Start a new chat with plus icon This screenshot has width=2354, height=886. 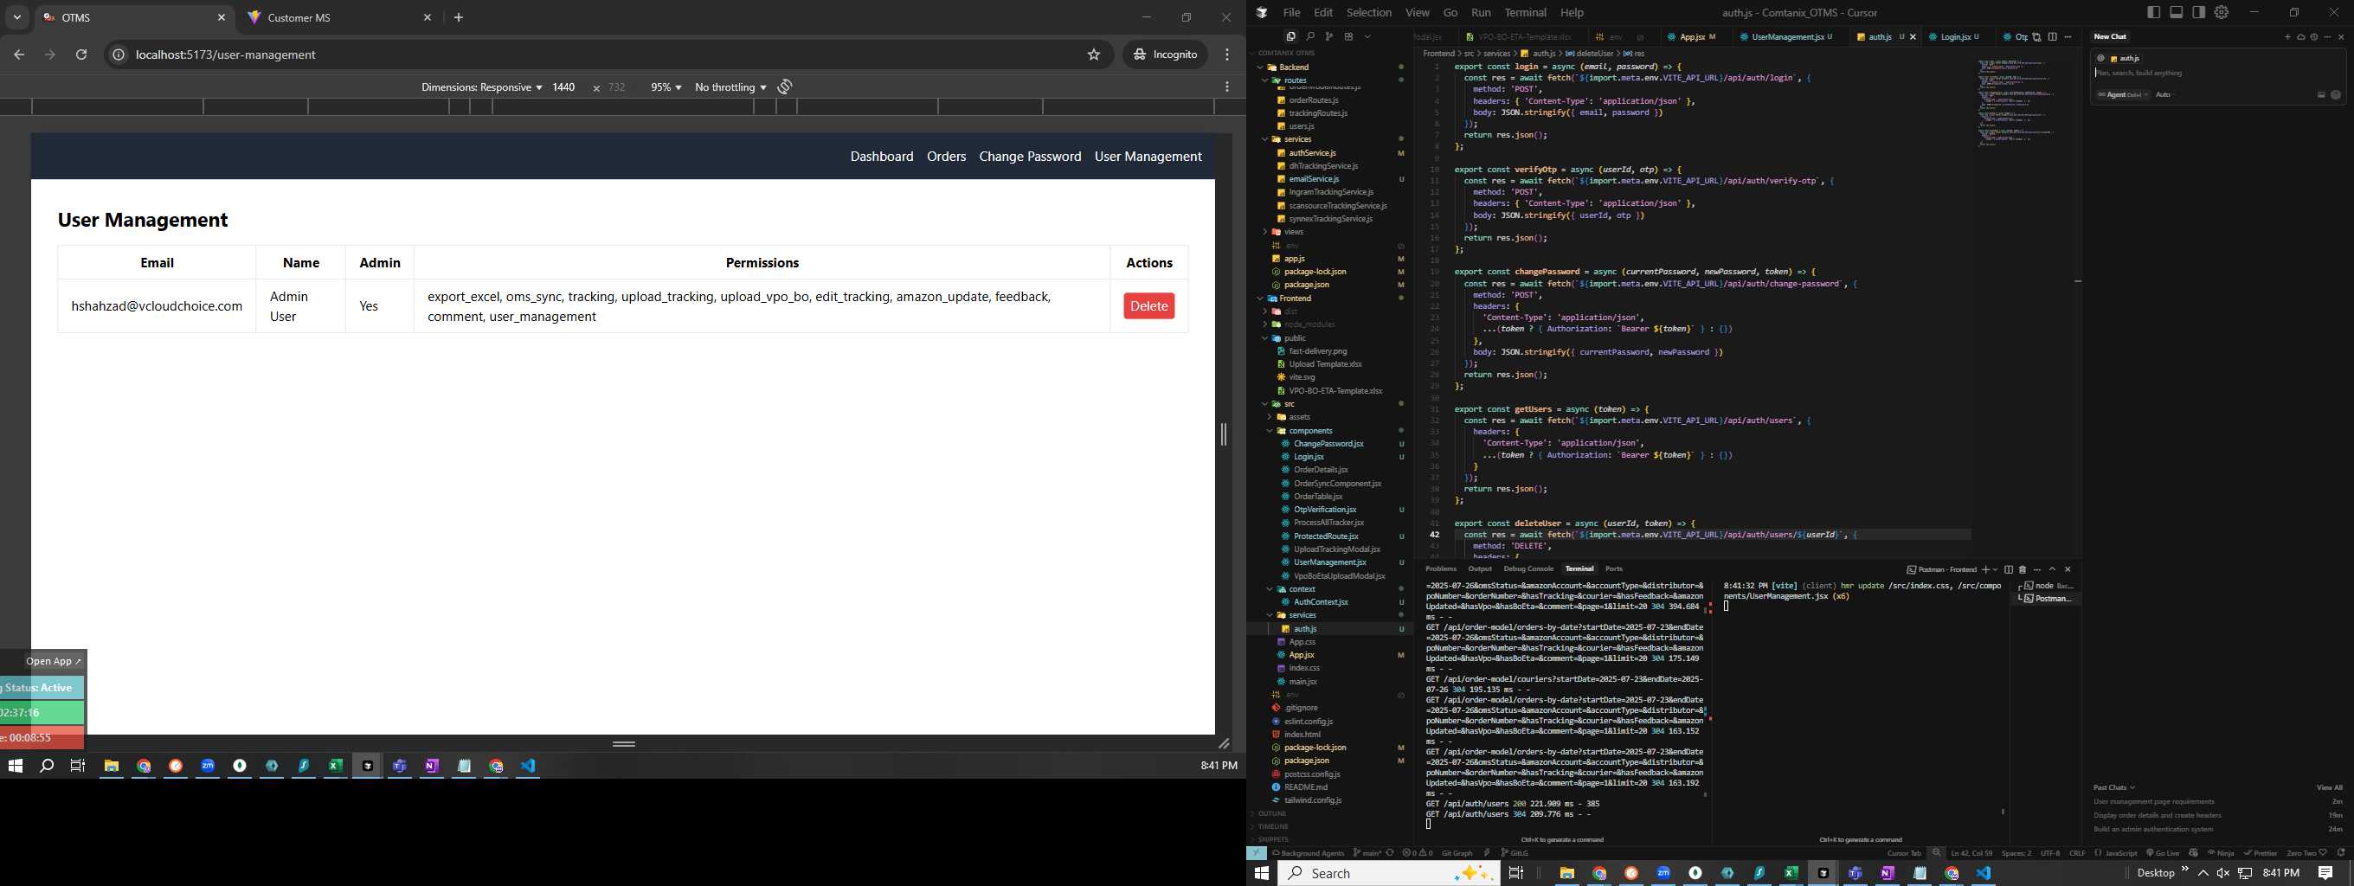click(2288, 37)
